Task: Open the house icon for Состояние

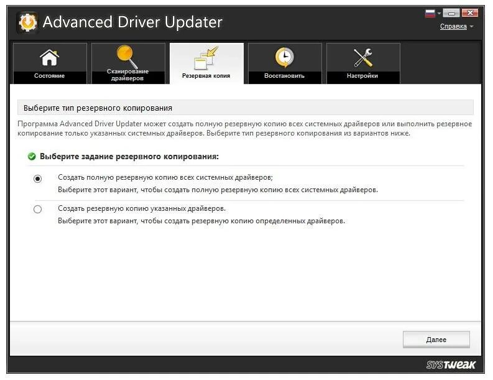Action: [x=49, y=58]
